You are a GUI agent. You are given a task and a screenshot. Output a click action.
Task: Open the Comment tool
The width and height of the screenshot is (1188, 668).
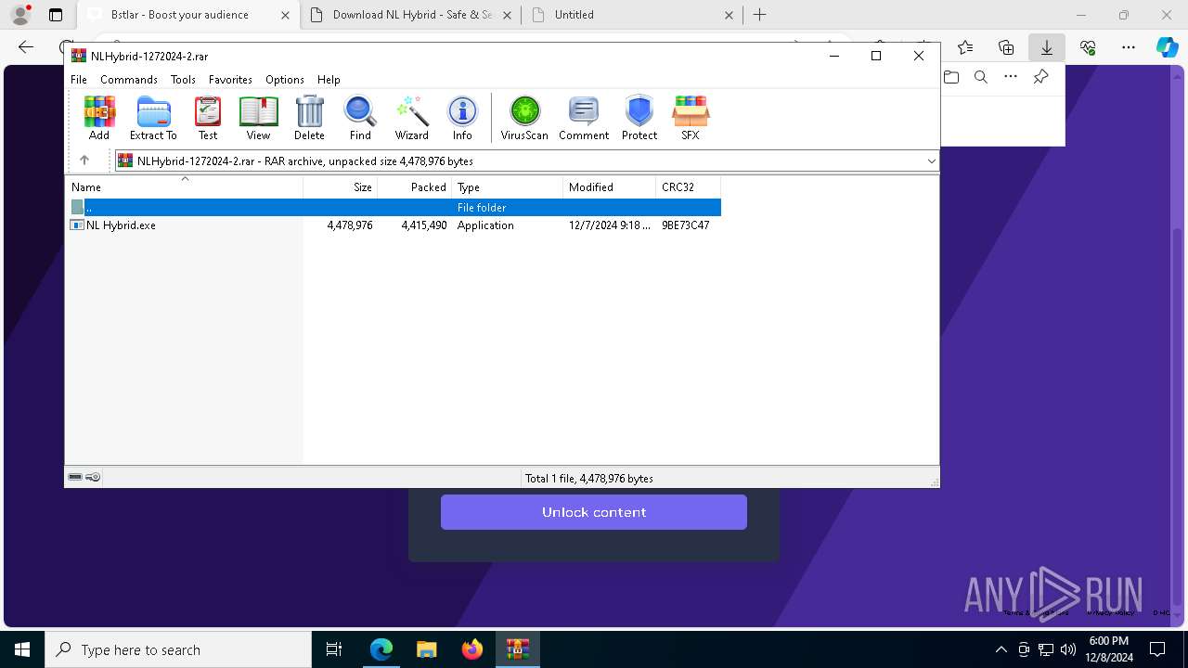point(584,118)
